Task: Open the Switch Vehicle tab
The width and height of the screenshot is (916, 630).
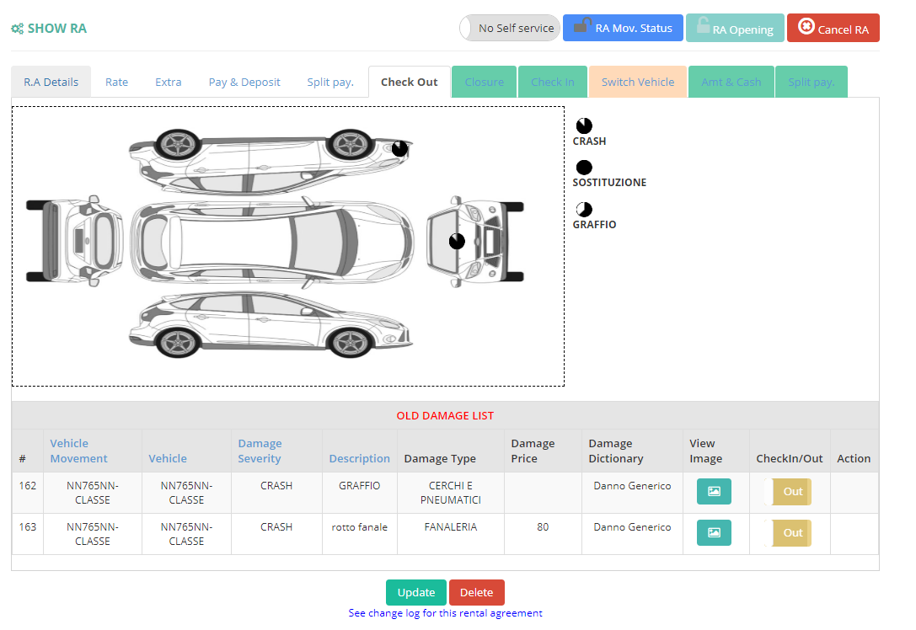Action: pyautogui.click(x=638, y=82)
